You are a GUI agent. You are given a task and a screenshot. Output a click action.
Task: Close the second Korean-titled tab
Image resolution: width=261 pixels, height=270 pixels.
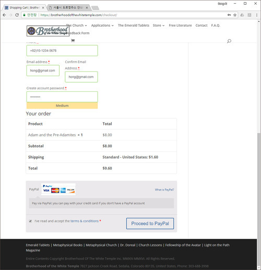[x=87, y=8]
